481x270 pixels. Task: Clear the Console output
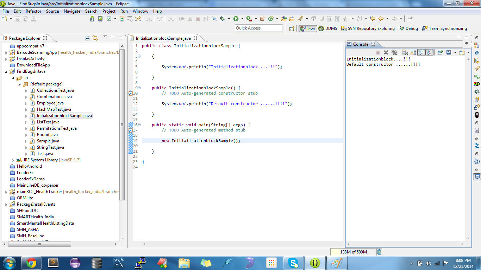pos(405,52)
